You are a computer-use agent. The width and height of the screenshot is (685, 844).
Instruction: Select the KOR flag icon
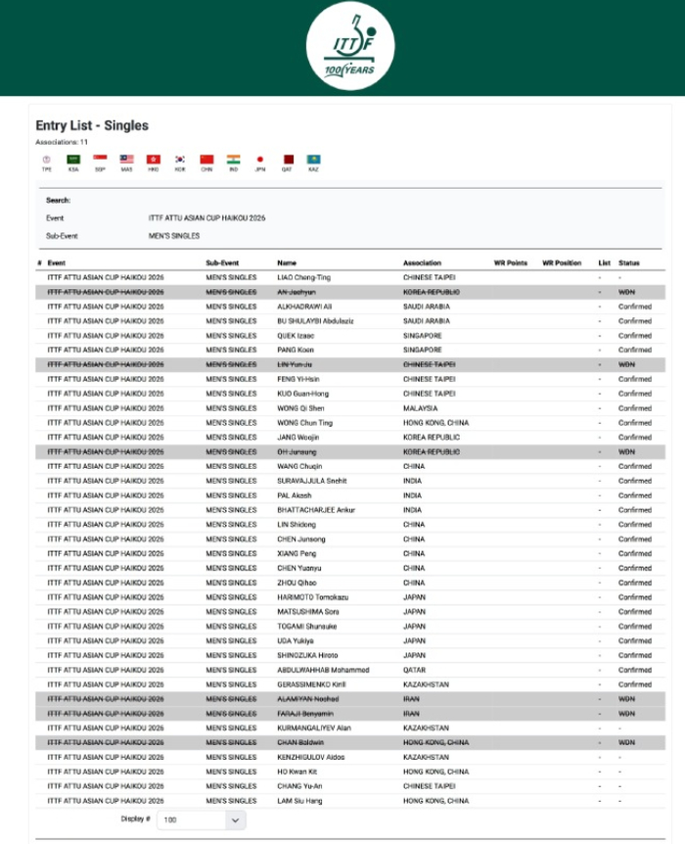180,160
